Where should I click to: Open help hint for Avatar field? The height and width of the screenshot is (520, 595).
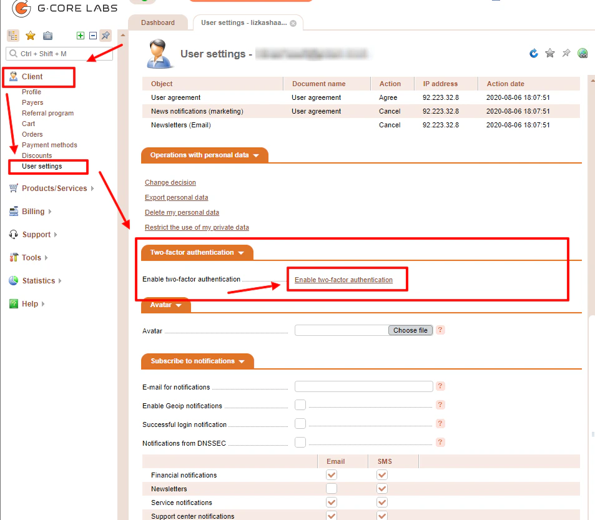(x=440, y=330)
